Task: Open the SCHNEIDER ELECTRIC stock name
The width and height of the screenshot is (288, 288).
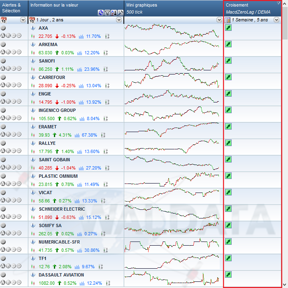Action: coord(62,209)
